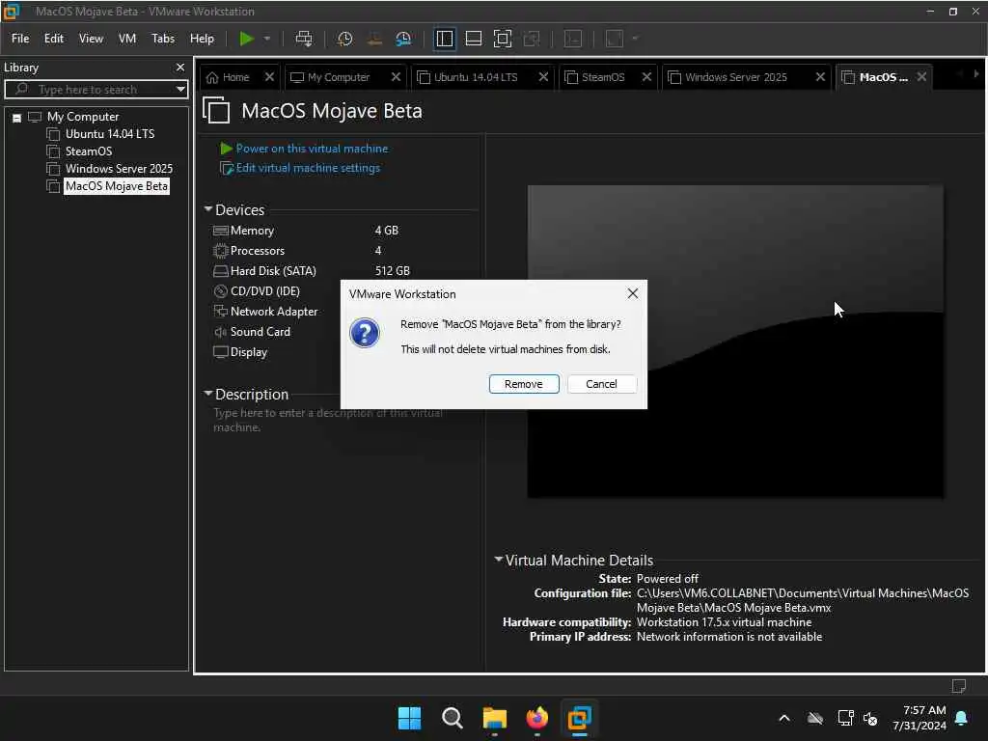The image size is (988, 741).
Task: Open the Tabs menu
Action: coord(162,39)
